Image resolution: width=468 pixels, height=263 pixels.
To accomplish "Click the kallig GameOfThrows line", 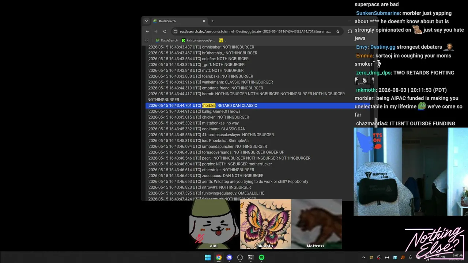I will (x=194, y=111).
